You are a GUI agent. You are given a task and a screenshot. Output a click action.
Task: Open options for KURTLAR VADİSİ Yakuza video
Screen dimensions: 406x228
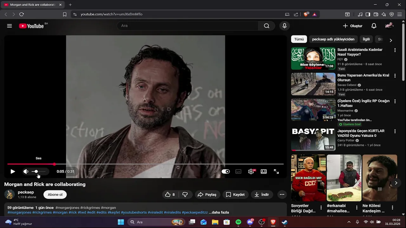[395, 131]
